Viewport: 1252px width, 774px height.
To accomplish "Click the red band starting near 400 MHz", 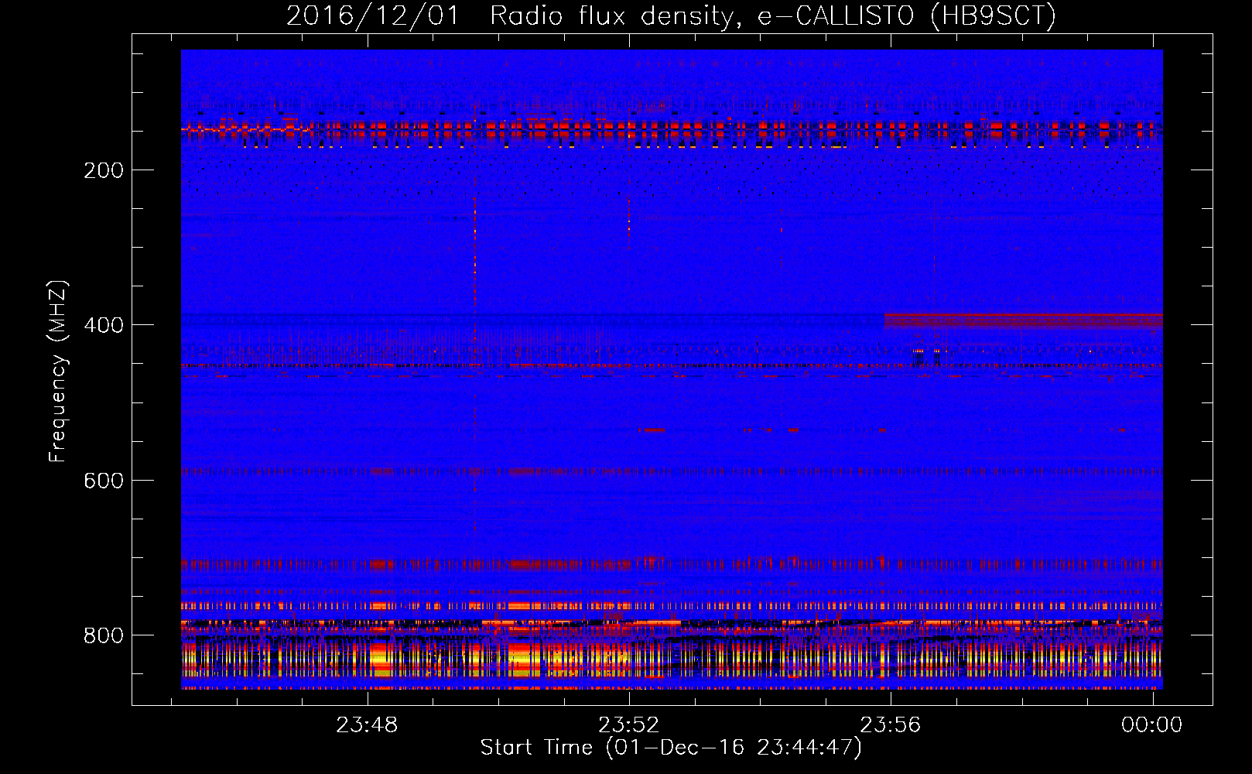I will pyautogui.click(x=1024, y=320).
